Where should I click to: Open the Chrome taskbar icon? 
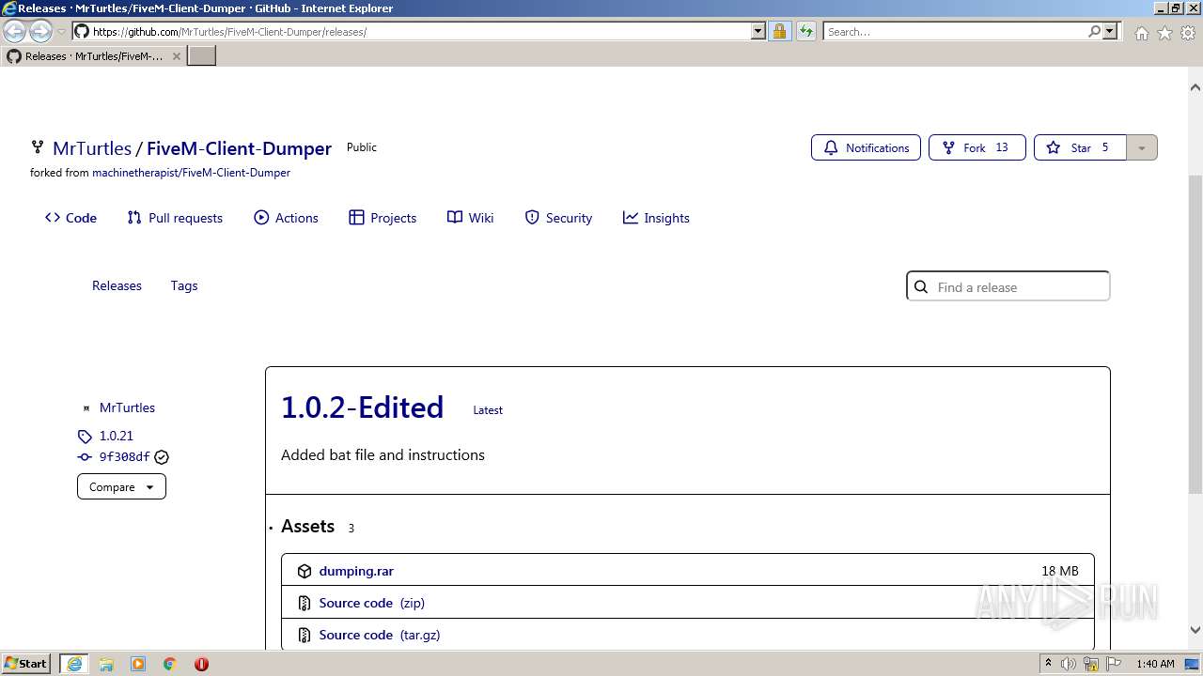pos(170,664)
